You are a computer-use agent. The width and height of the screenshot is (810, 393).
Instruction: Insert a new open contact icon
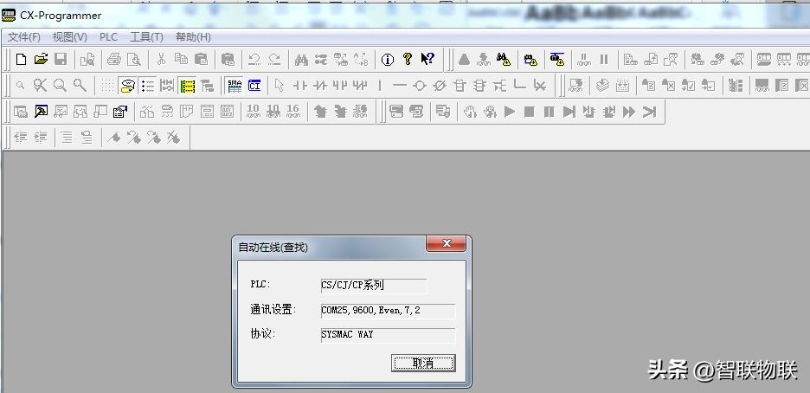pos(300,85)
